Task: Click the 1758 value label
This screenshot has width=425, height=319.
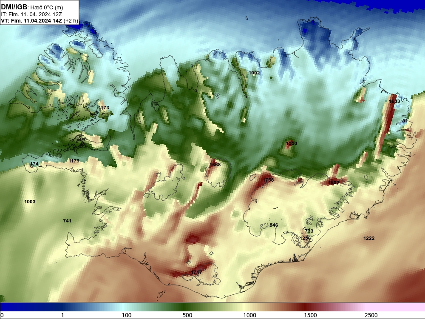Action: [x=268, y=180]
